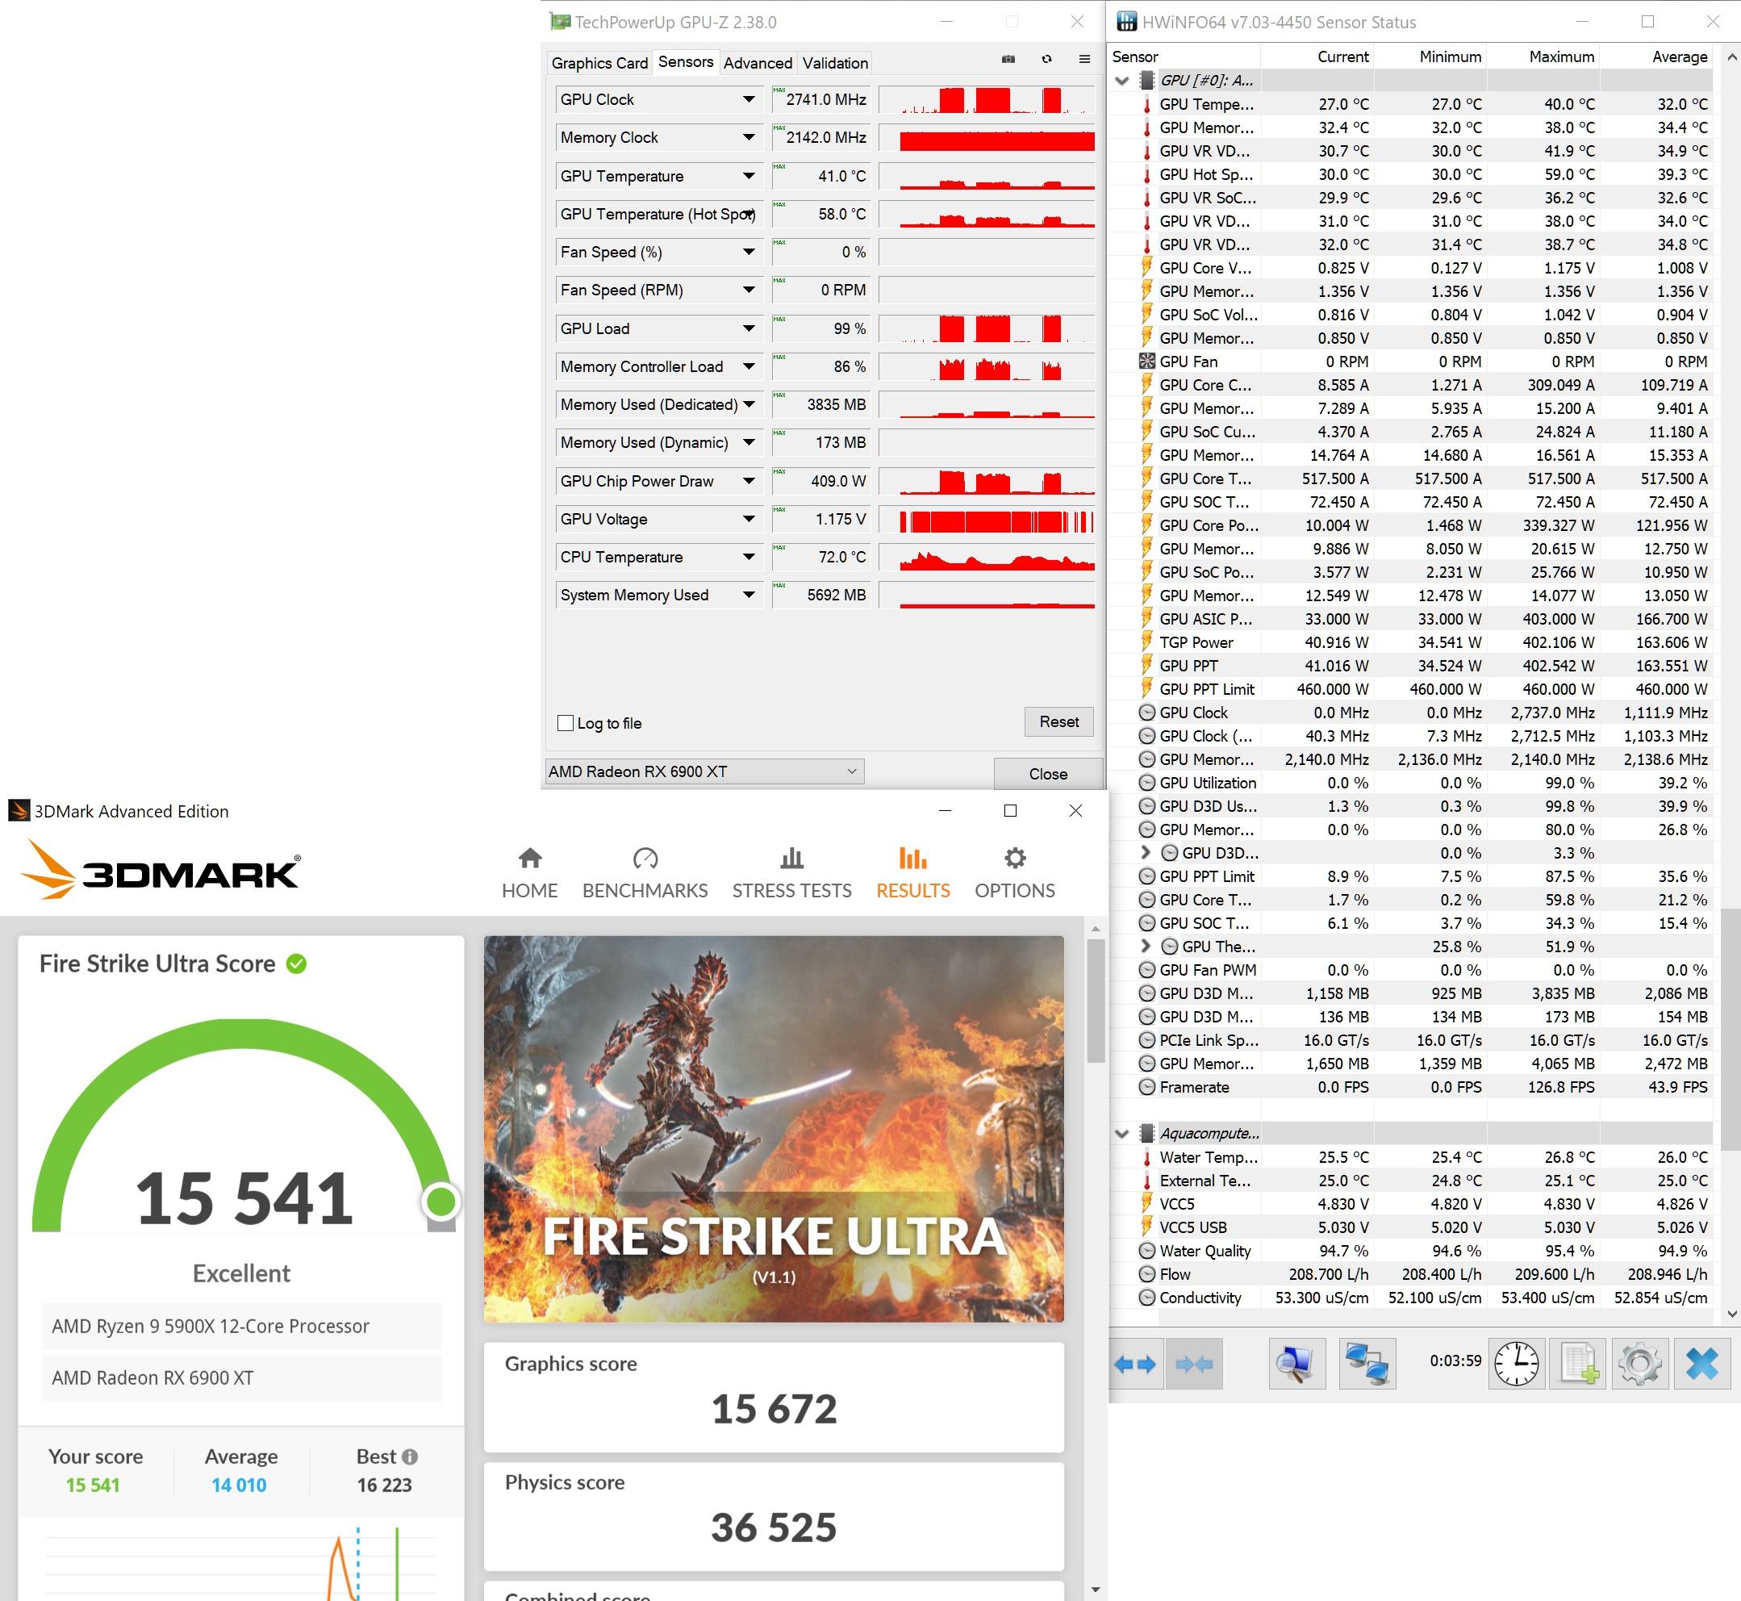This screenshot has height=1601, width=1741.
Task: Click HWiNFO expand columns arrows icon
Action: [1134, 1365]
